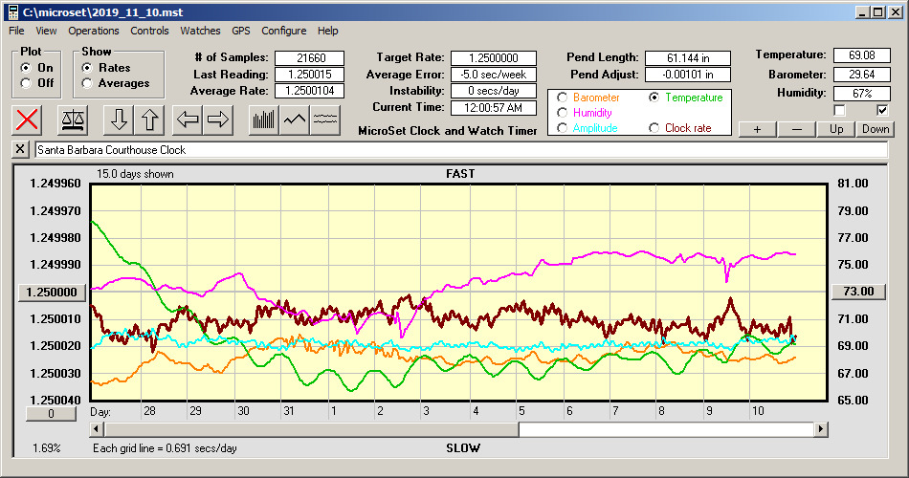Click the Instability field
Viewport: 909px width, 478px height.
(494, 91)
